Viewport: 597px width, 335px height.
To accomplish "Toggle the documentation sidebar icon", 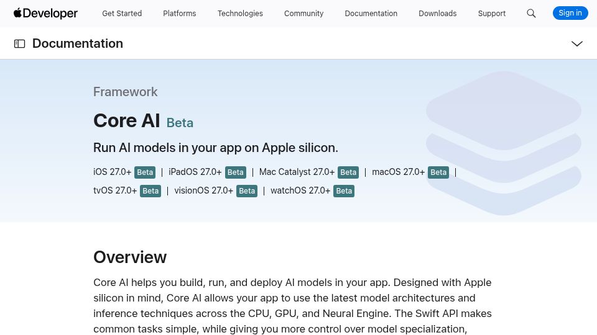I will coord(19,43).
